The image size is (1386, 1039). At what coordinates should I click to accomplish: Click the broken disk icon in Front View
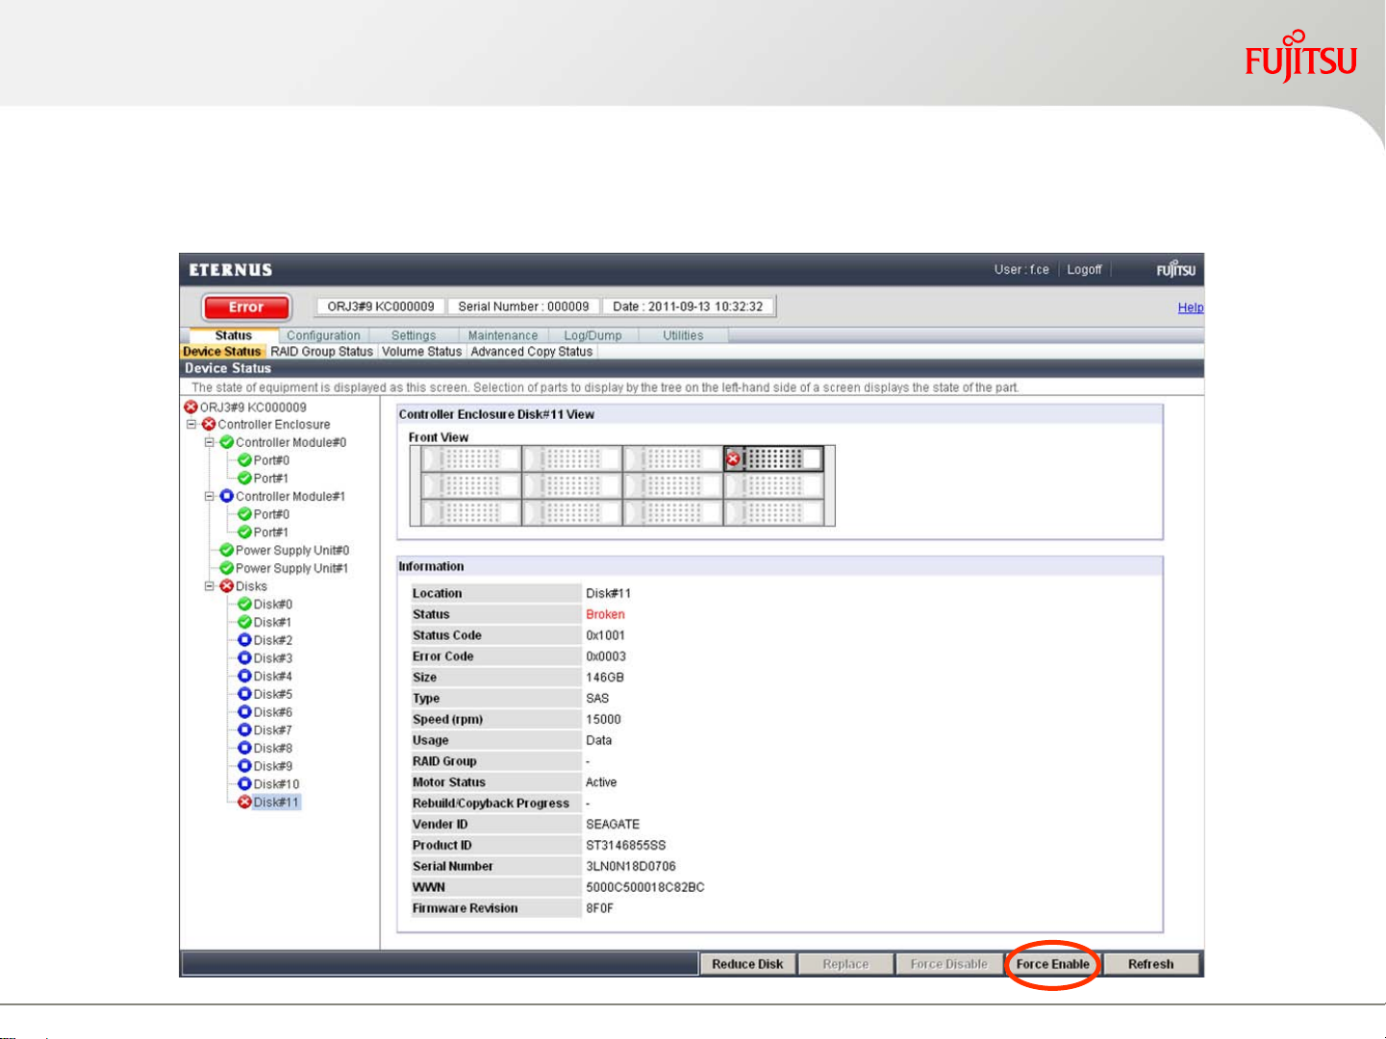[734, 459]
